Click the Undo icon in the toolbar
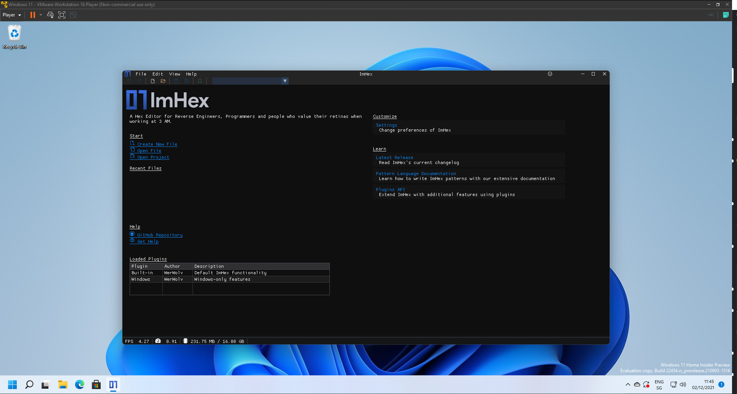 pos(129,81)
